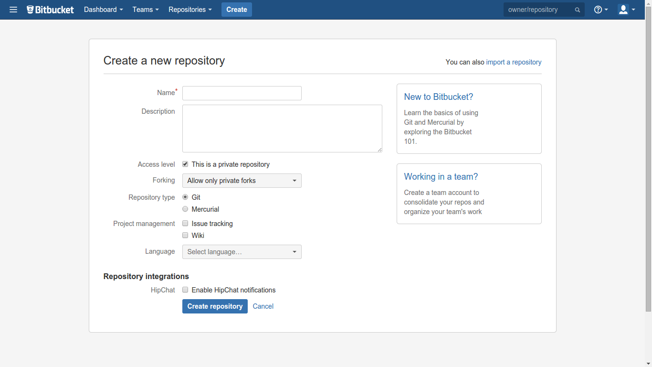This screenshot has width=652, height=367.
Task: Open the help question mark menu
Action: [x=601, y=10]
